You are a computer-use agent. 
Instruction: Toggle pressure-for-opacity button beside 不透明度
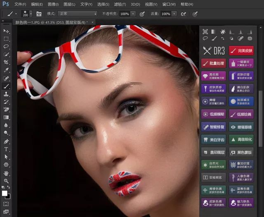click(142, 14)
